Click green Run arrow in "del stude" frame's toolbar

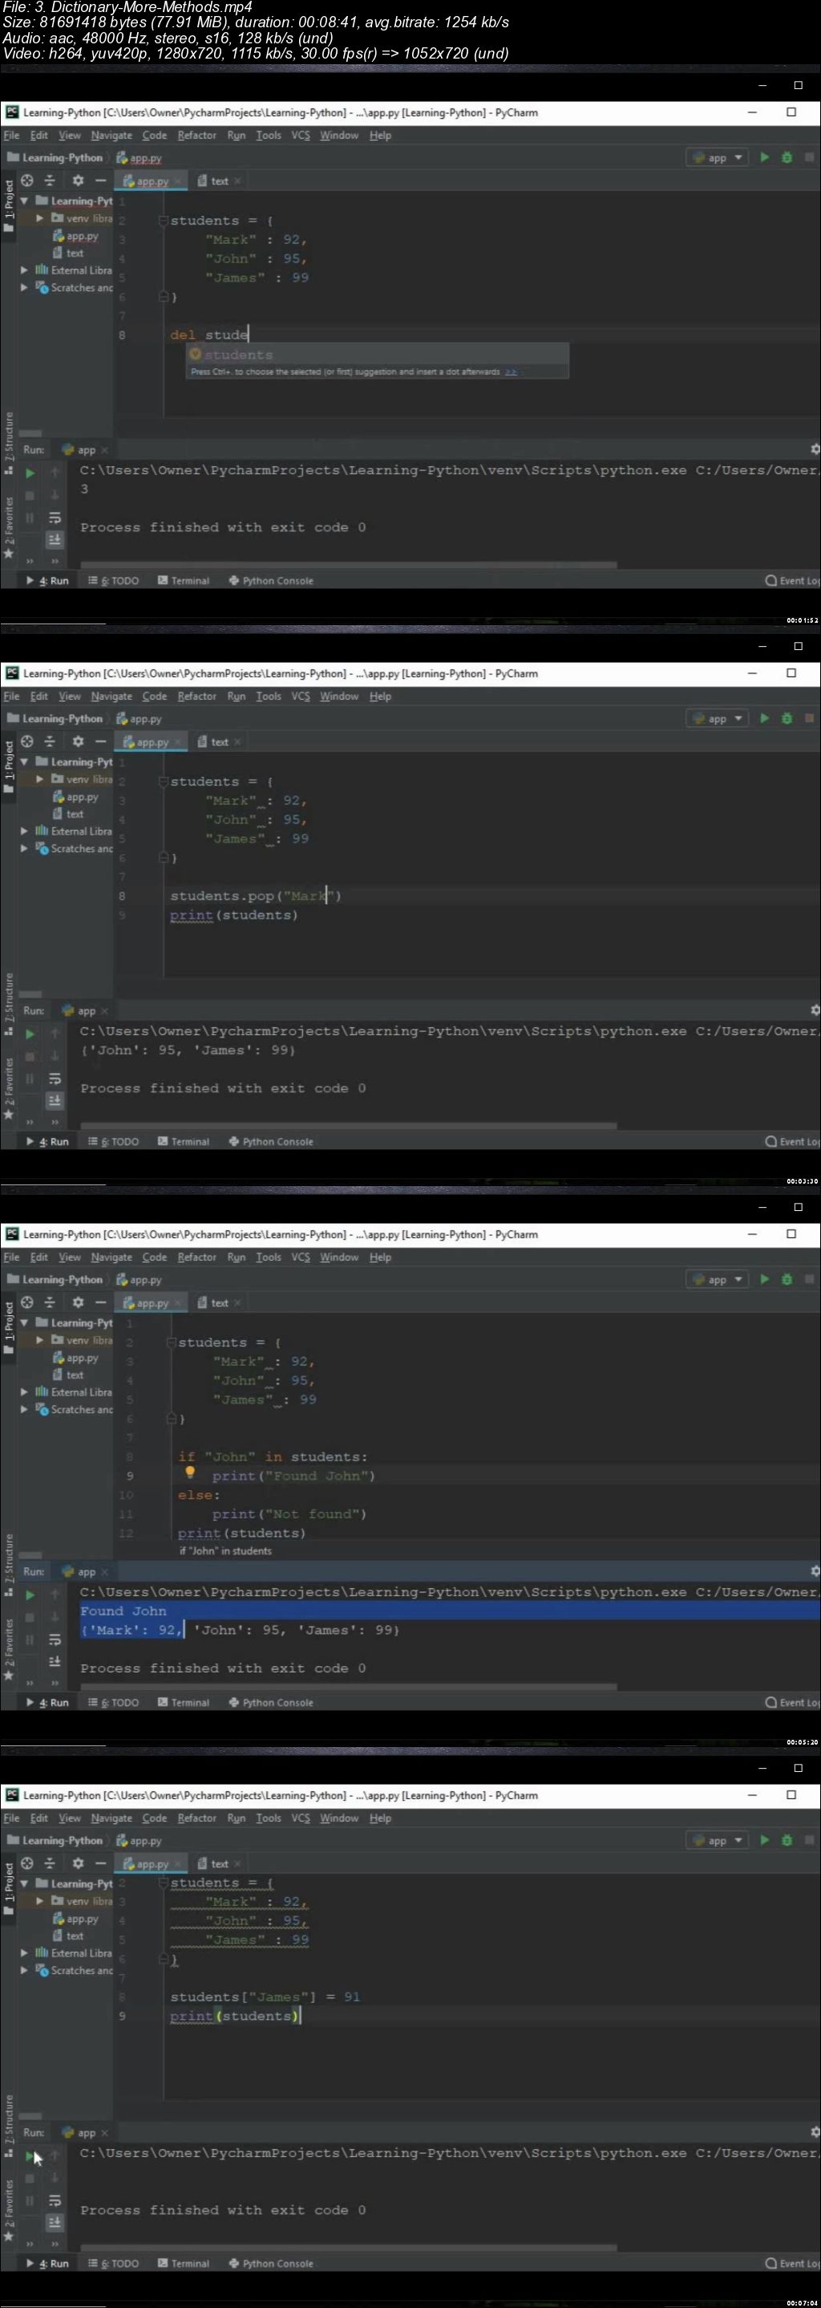pos(765,157)
